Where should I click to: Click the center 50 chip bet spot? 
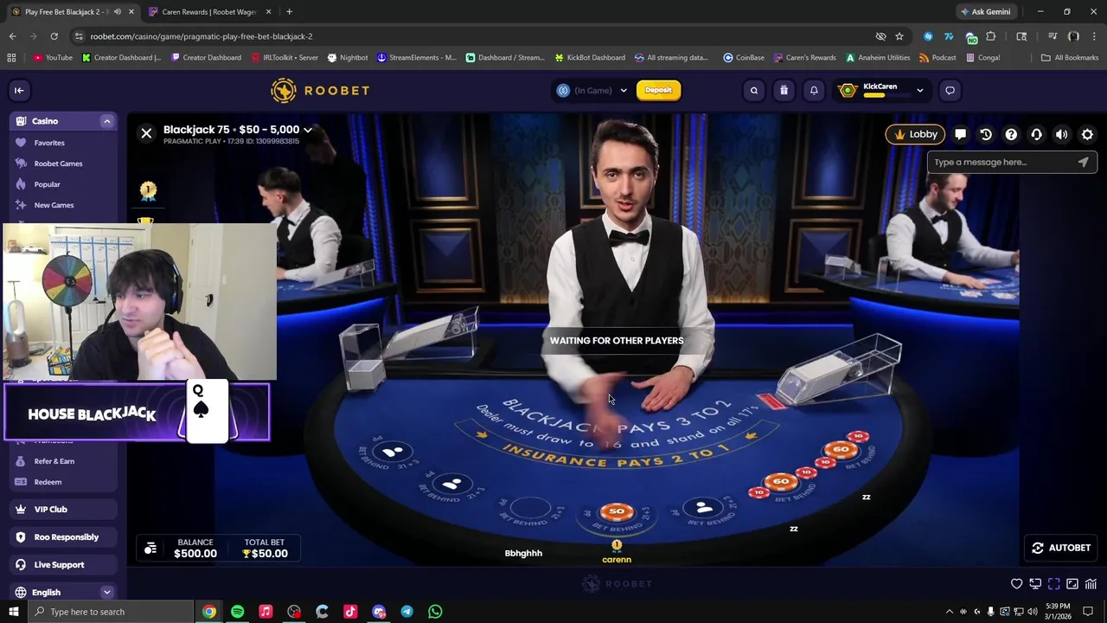(x=617, y=512)
